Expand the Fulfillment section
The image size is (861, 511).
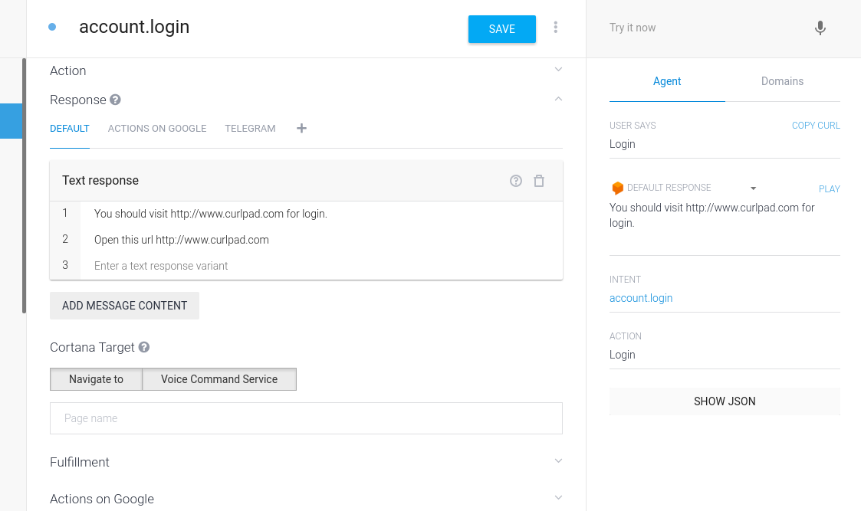coord(558,461)
